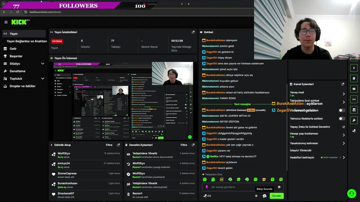Click BurakAralAslan in Etkinlik Akışı
Viewport: 360px width, 202px height.
click(67, 183)
